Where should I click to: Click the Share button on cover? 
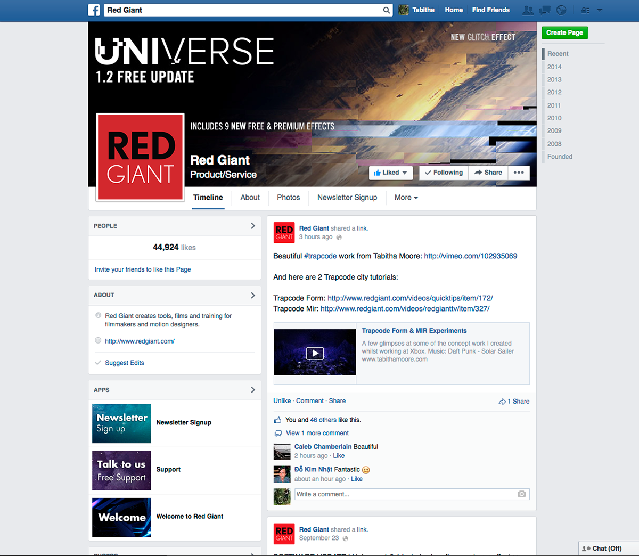[488, 173]
